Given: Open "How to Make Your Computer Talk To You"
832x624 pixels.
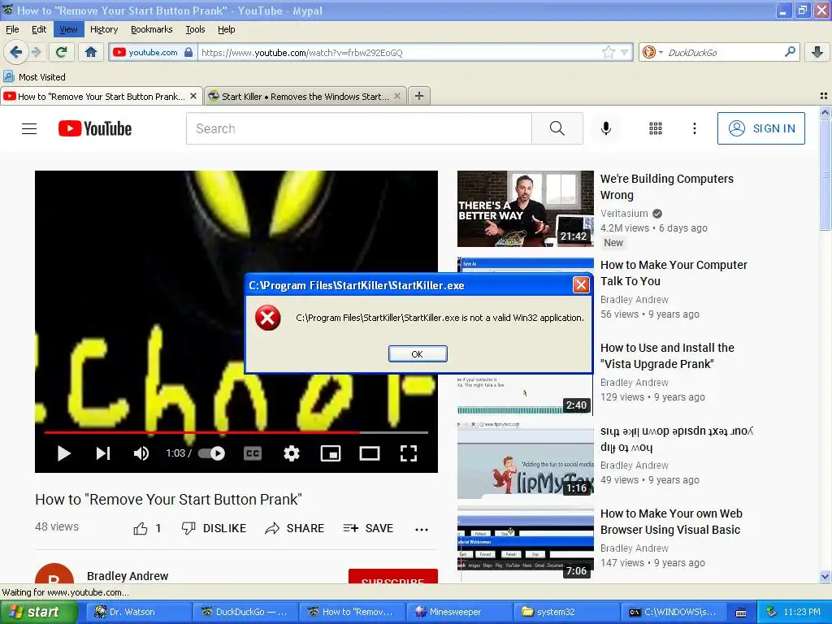Looking at the screenshot, I should [x=674, y=273].
